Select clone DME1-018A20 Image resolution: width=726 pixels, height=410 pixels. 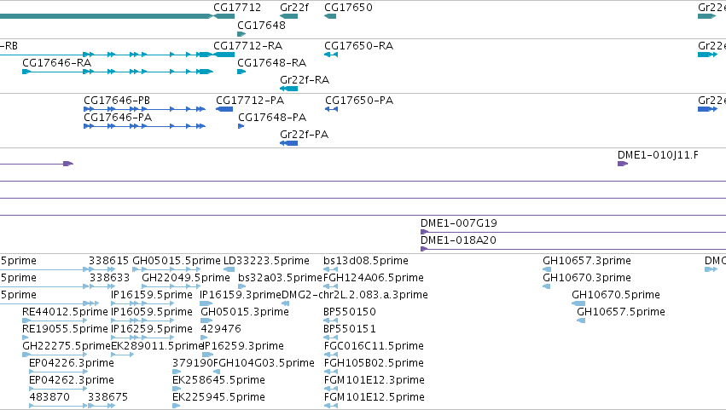tap(458, 240)
